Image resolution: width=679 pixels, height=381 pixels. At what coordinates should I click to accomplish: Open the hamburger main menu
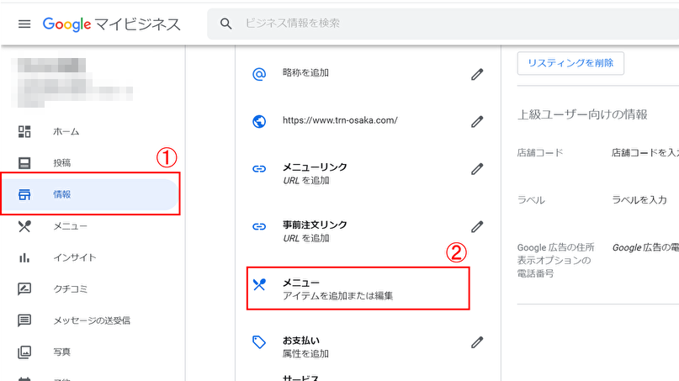[x=24, y=24]
